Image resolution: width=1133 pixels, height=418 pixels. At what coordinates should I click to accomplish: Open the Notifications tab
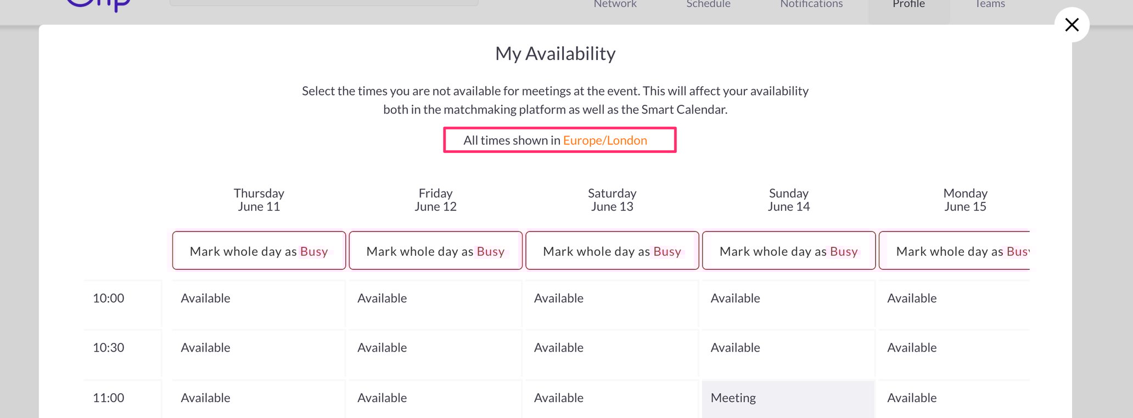pos(811,4)
